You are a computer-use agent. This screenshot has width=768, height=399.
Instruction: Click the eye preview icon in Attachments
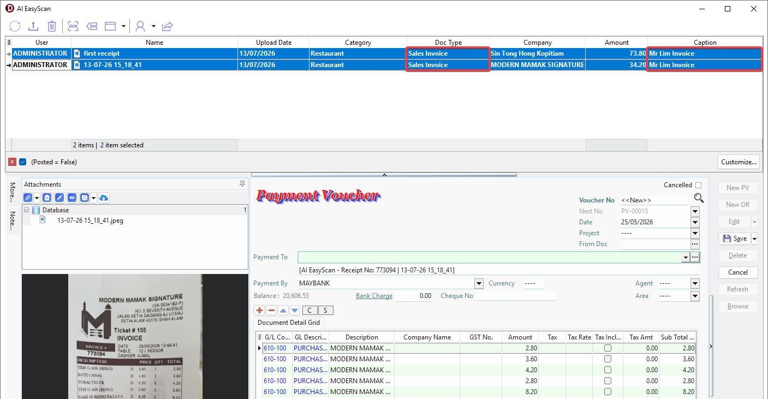pyautogui.click(x=72, y=198)
